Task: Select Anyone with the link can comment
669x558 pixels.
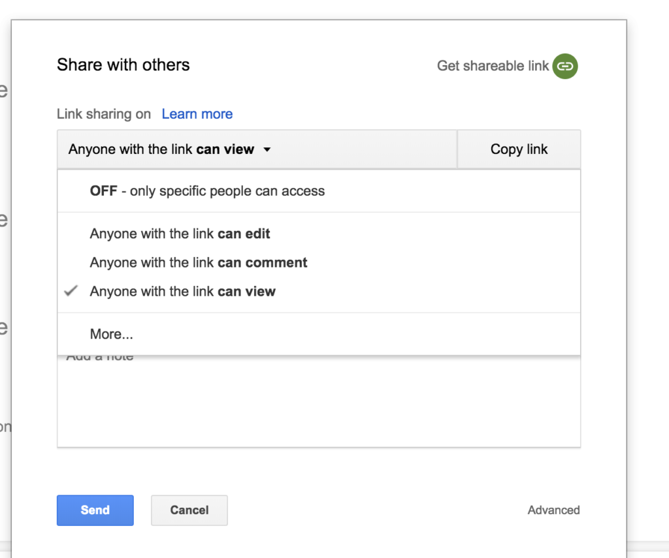Action: 198,262
